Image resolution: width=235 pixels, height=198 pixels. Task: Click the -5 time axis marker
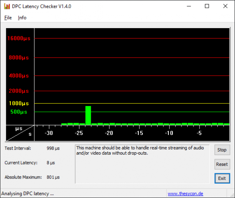click(x=199, y=133)
